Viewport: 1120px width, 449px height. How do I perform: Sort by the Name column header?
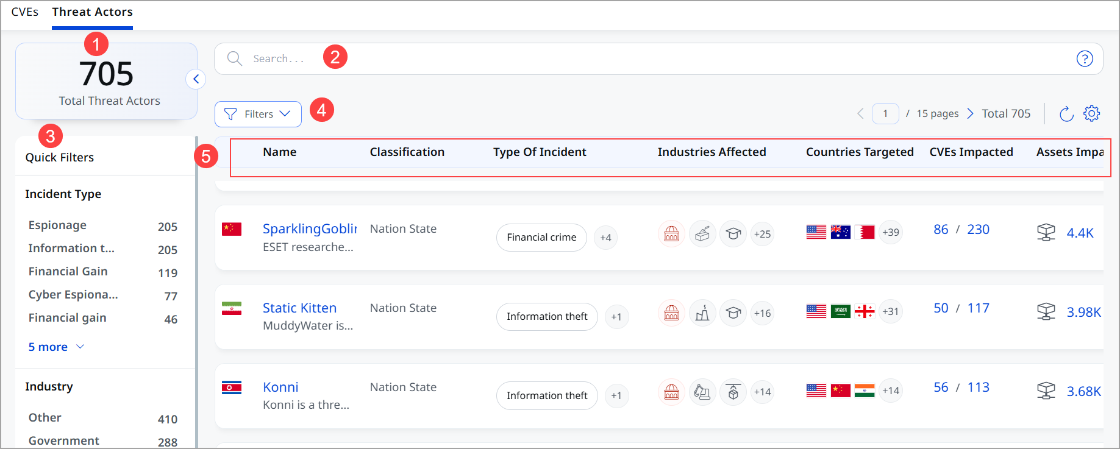tap(279, 152)
